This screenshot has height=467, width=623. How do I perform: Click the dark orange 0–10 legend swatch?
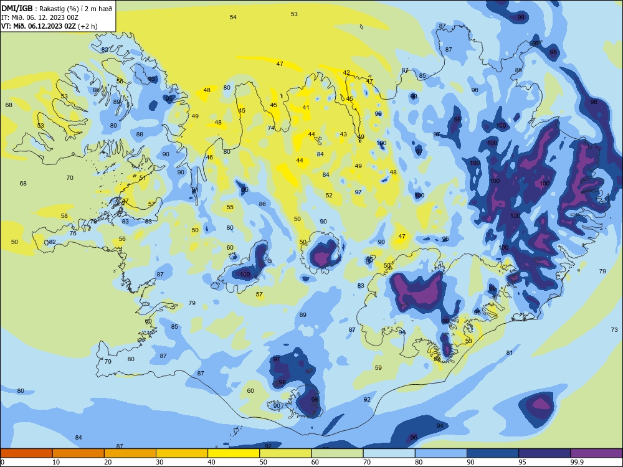click(x=26, y=453)
